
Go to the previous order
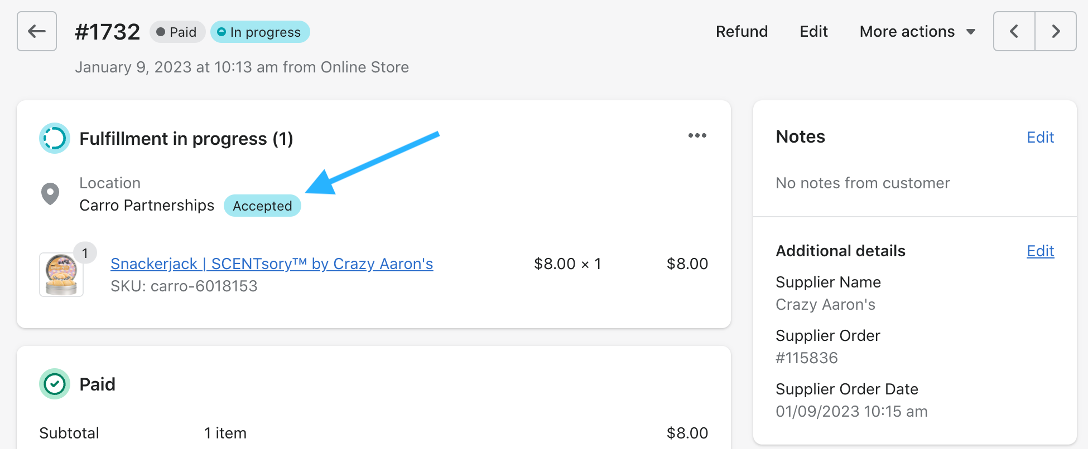[x=1014, y=31]
